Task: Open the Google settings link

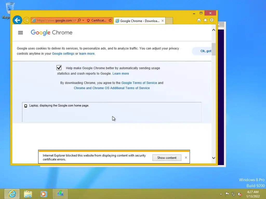Action: [x=63, y=53]
